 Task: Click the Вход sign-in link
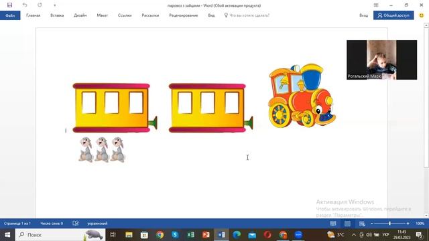pyautogui.click(x=363, y=15)
